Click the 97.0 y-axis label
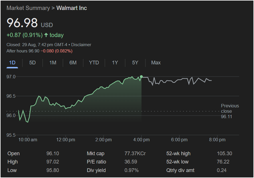 click(x=11, y=77)
